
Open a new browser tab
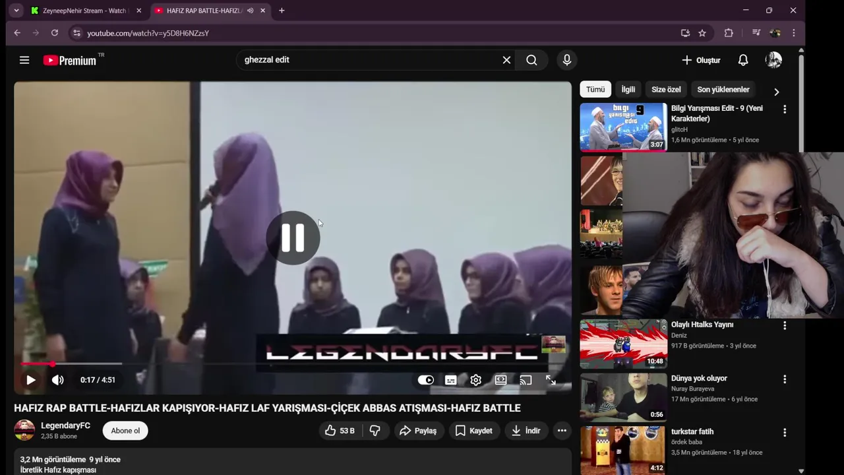tap(282, 11)
